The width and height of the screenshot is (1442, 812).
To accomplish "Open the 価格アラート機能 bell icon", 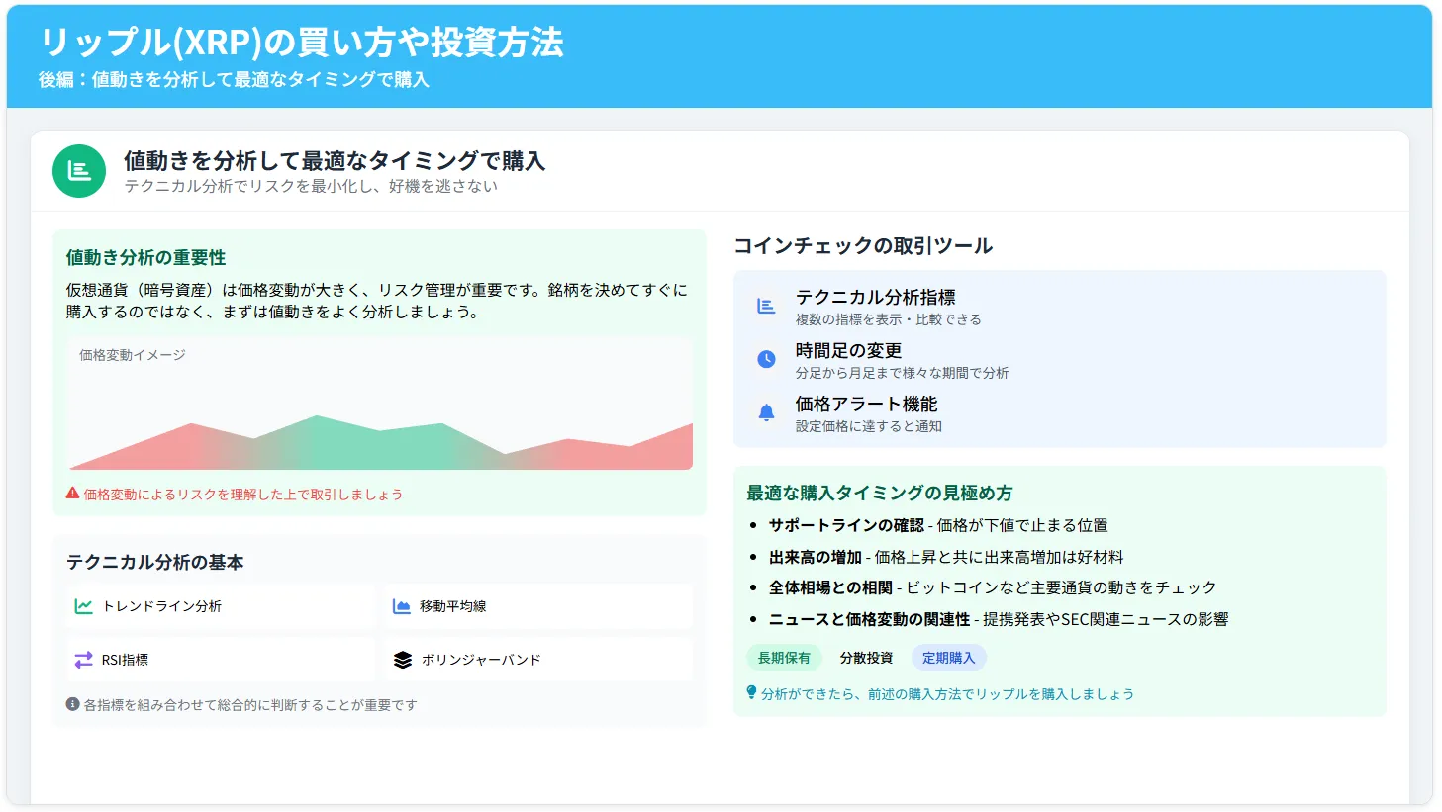I will [764, 411].
